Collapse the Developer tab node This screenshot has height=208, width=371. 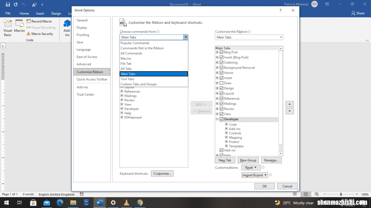click(x=217, y=119)
